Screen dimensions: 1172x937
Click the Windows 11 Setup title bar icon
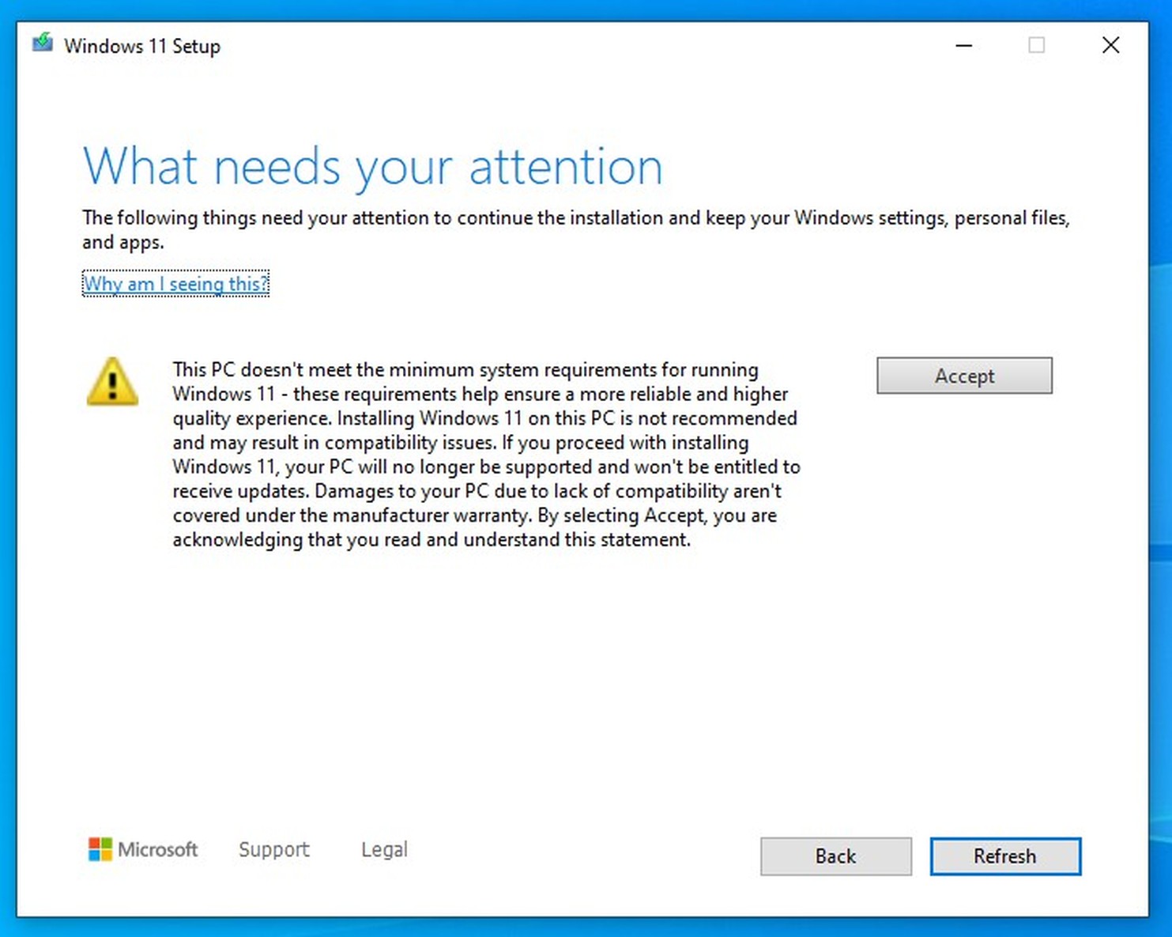click(43, 43)
